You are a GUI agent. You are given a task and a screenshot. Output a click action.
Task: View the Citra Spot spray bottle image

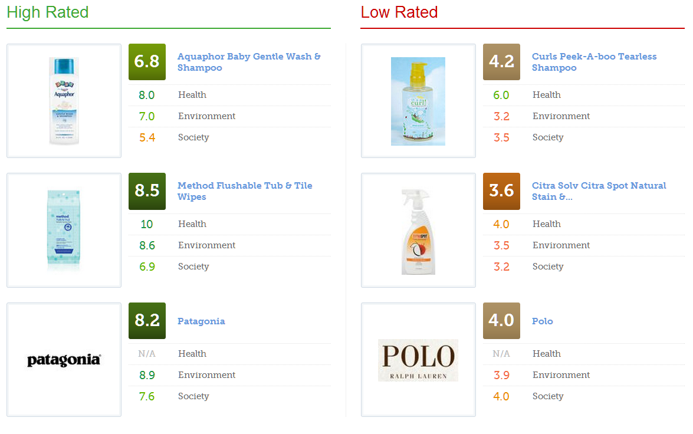[418, 232]
